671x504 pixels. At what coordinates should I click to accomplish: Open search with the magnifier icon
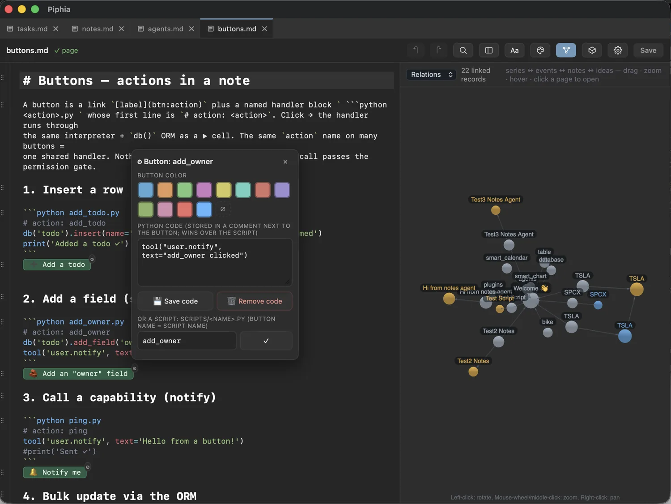(463, 50)
